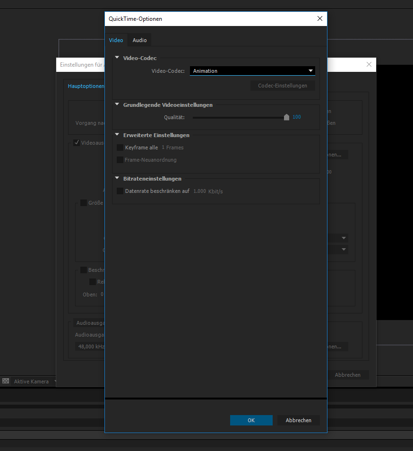Screen dimensions: 413x451
Task: Click the Codec-Einstellungen button
Action: [x=283, y=86]
